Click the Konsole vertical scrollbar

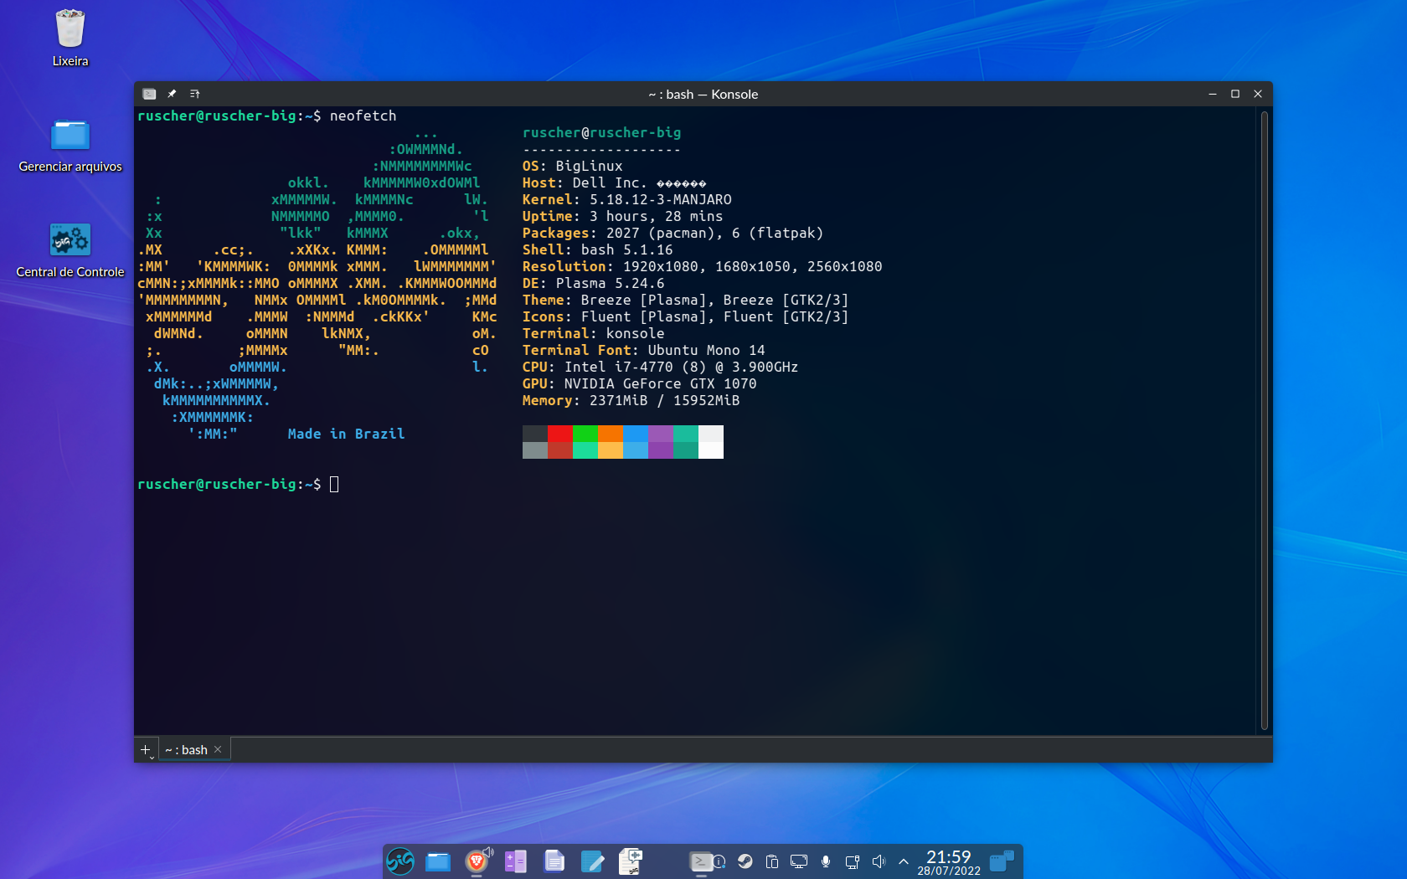[x=1264, y=420]
